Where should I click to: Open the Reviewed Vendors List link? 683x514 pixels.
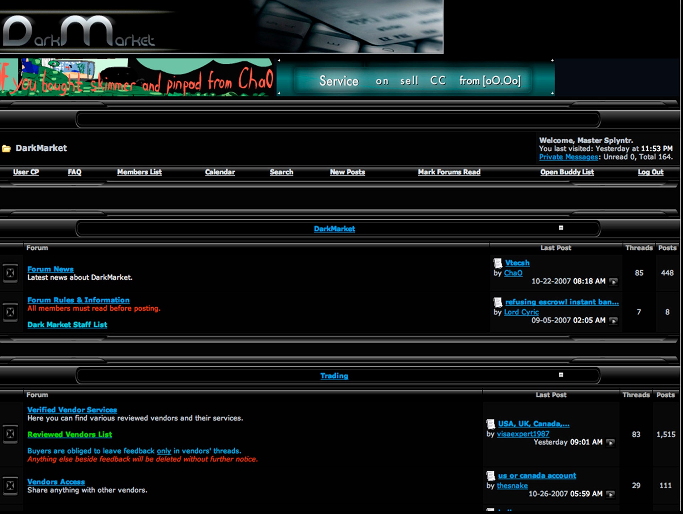click(70, 435)
